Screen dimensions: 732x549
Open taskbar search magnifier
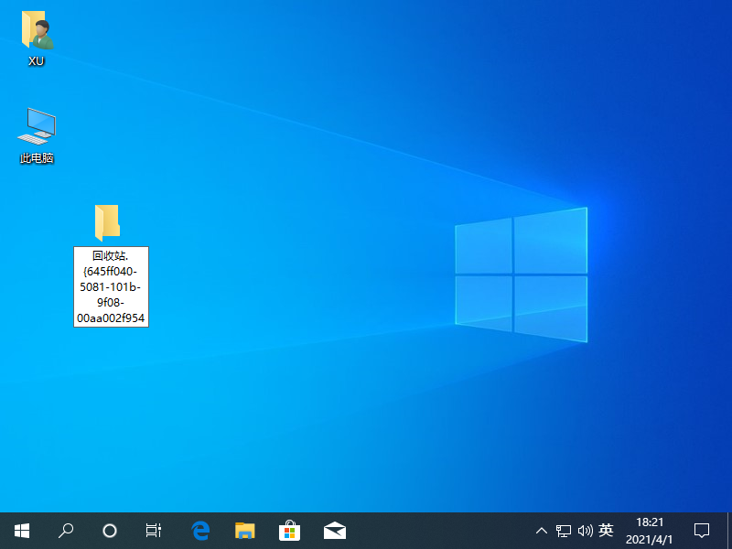66,530
